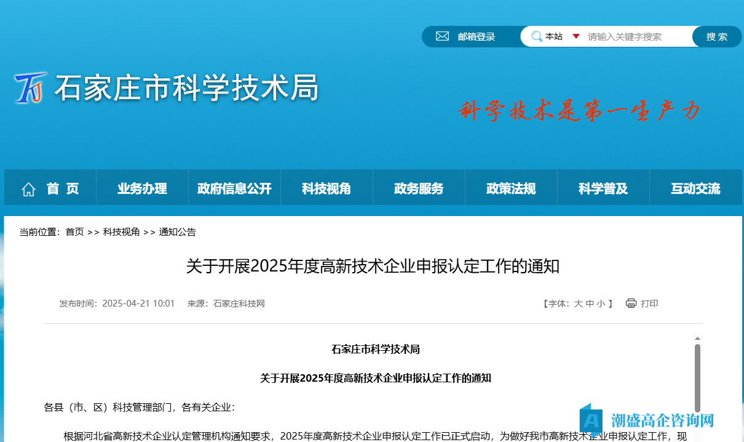744x442 pixels.
Task: Open the 邮箱登录 link
Action: tap(476, 36)
